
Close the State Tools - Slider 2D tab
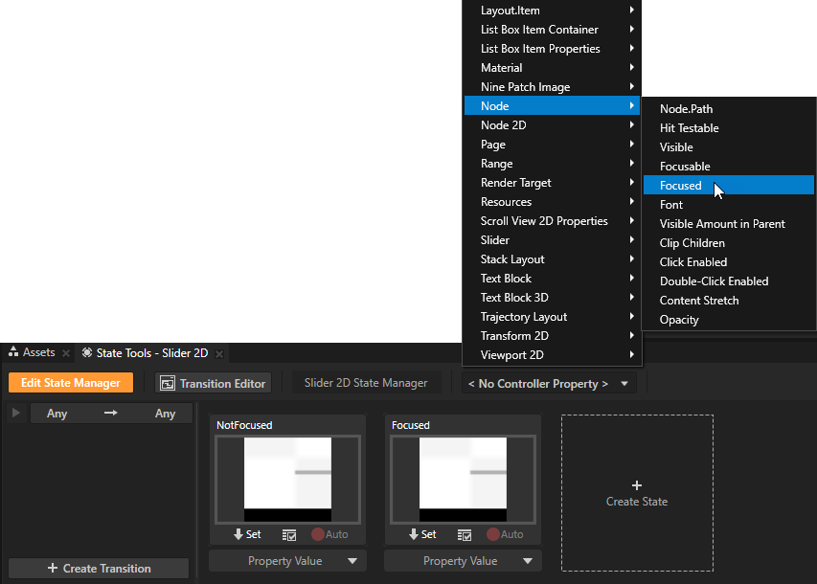click(x=219, y=353)
